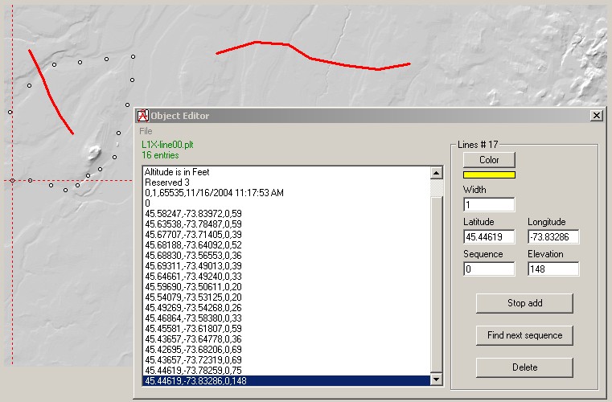Click the Latitude field showing 45.44619
Image resolution: width=612 pixels, height=402 pixels.
click(x=489, y=237)
